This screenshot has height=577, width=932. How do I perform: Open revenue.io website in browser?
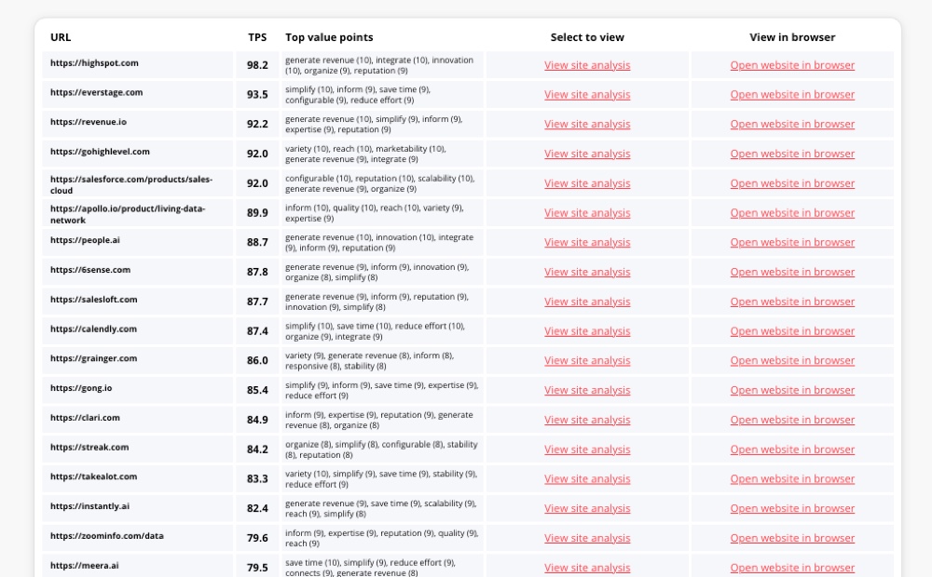(792, 125)
